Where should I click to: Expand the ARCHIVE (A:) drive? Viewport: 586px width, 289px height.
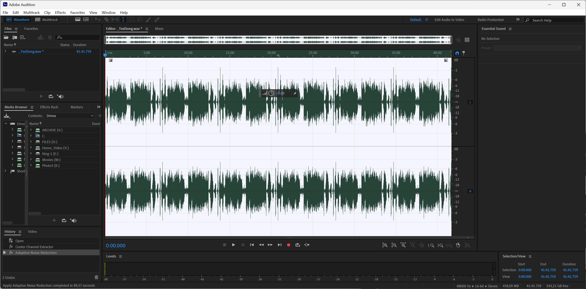(x=31, y=130)
